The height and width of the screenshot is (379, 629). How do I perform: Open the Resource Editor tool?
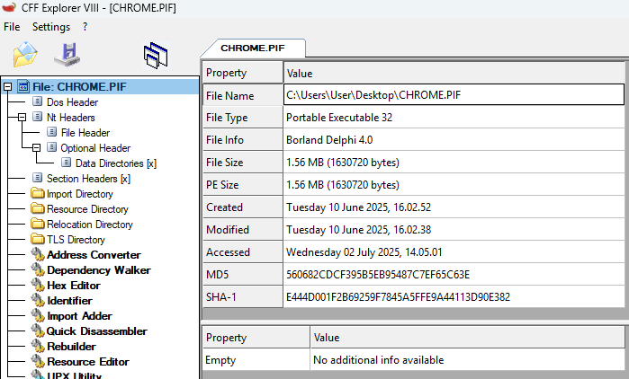point(88,361)
